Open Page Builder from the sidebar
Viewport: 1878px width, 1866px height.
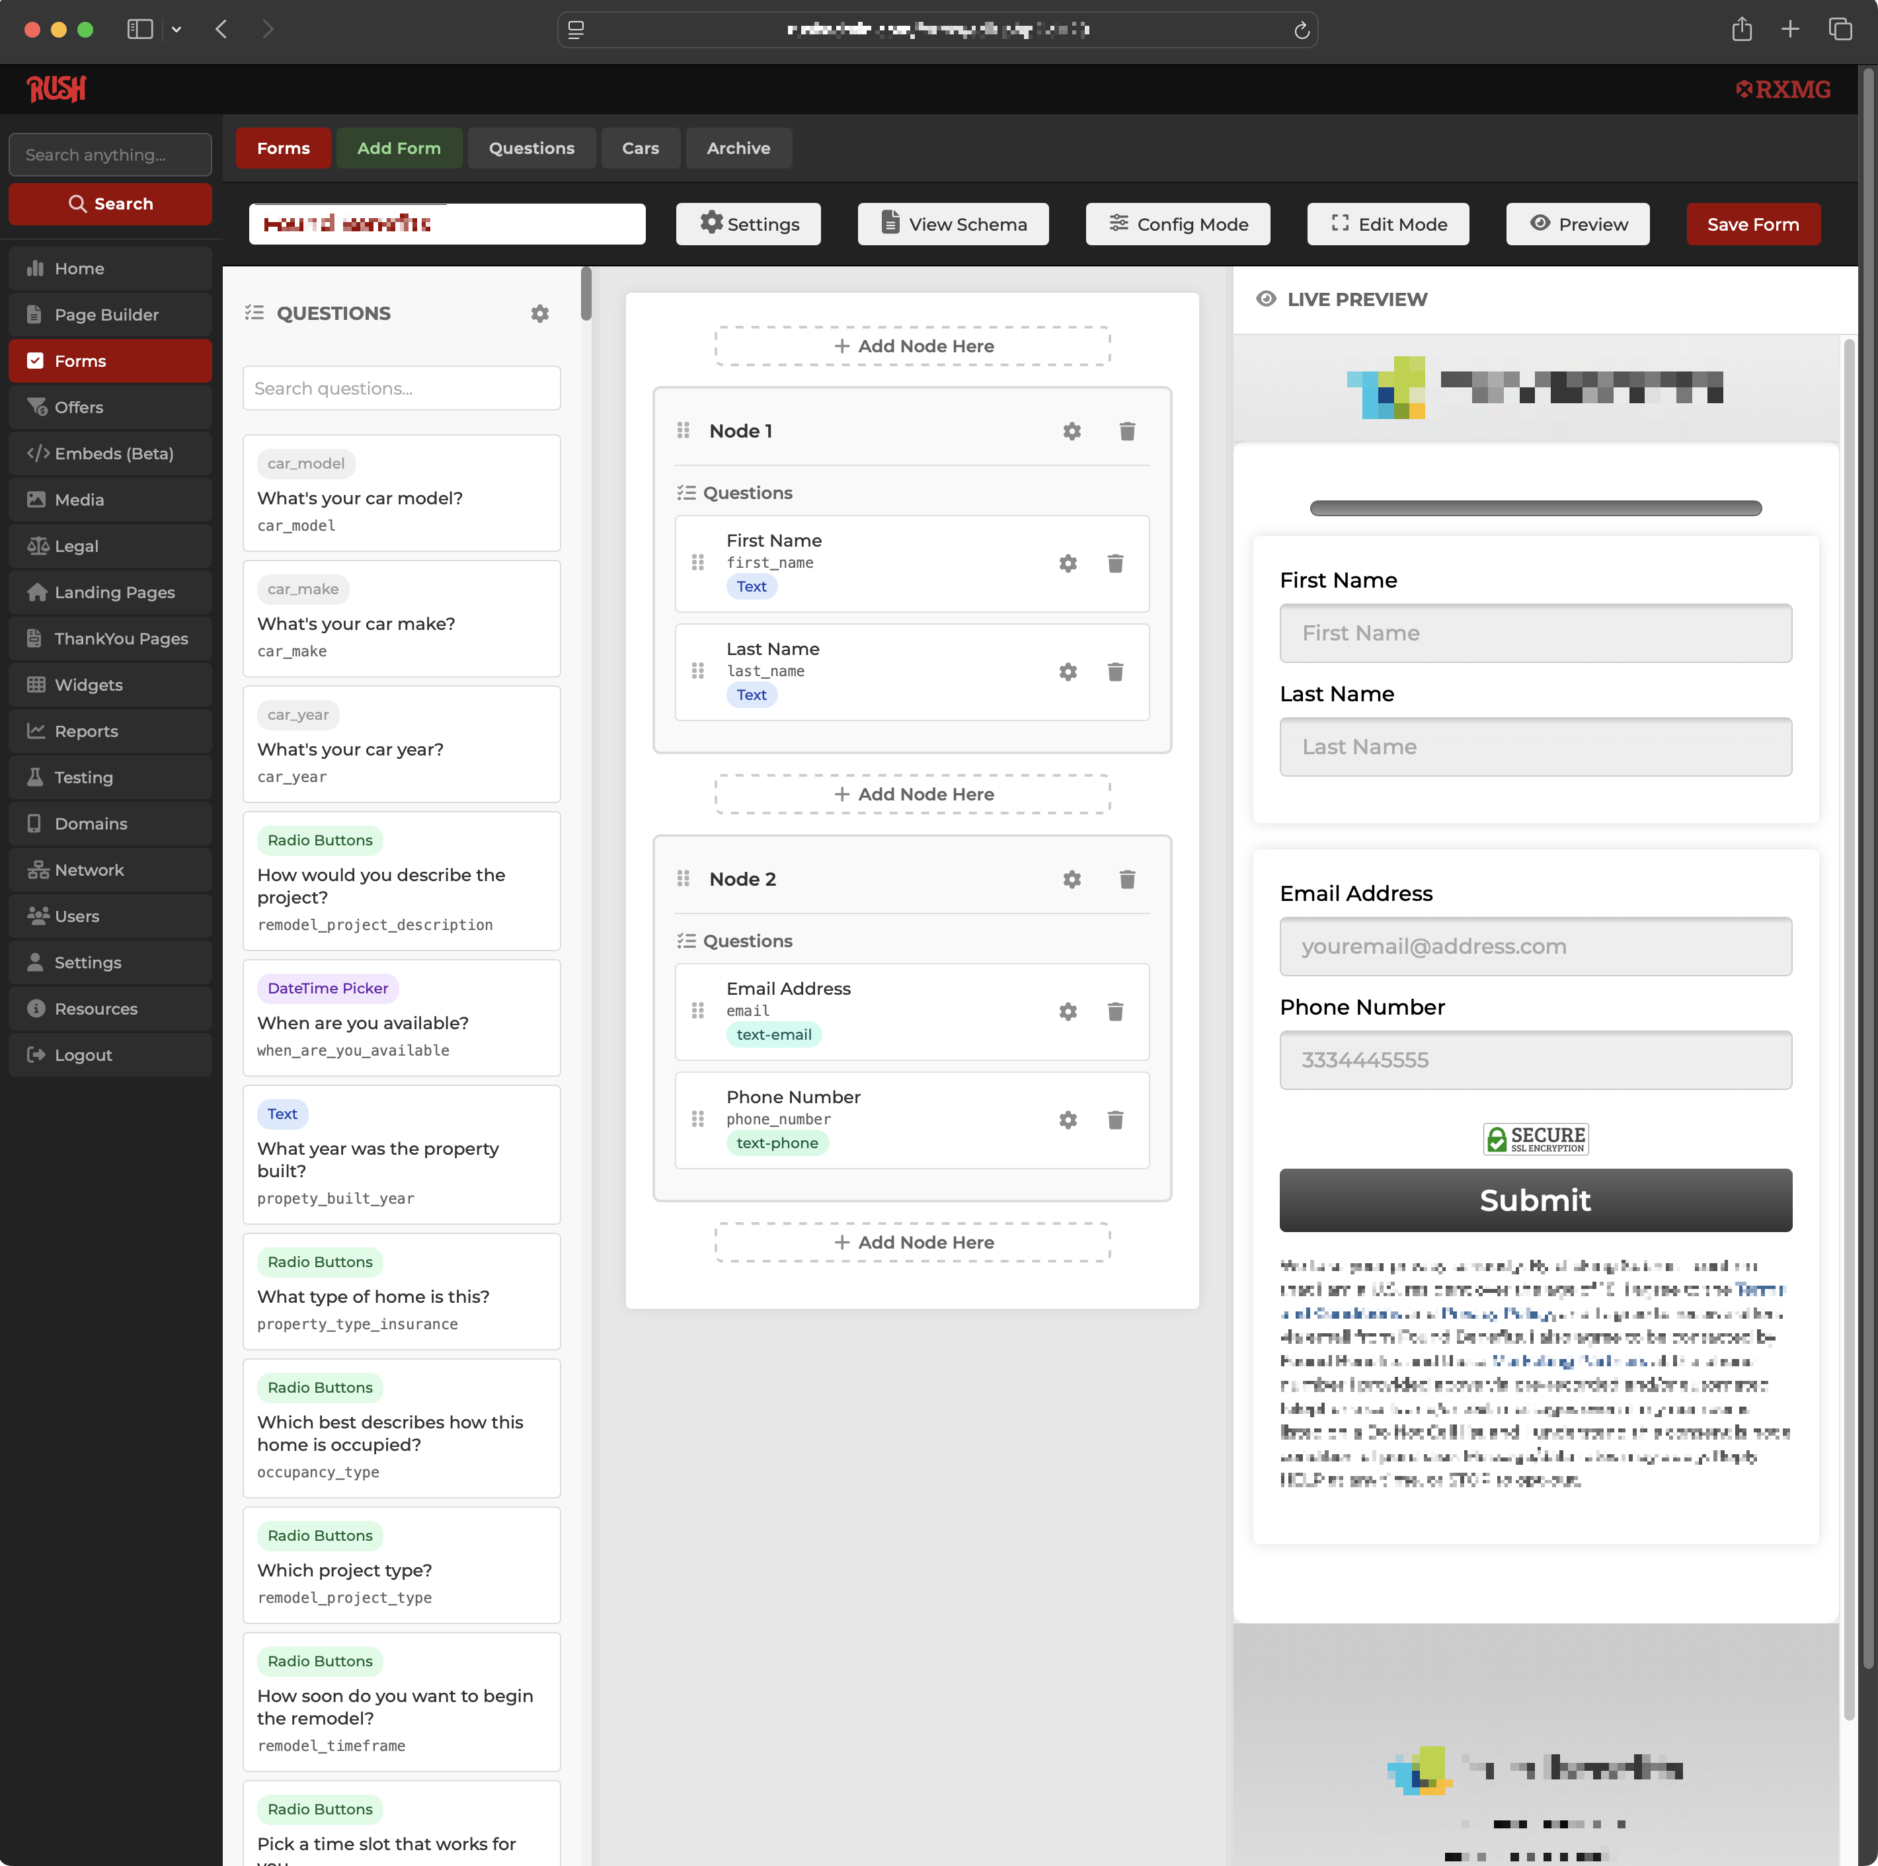point(106,314)
